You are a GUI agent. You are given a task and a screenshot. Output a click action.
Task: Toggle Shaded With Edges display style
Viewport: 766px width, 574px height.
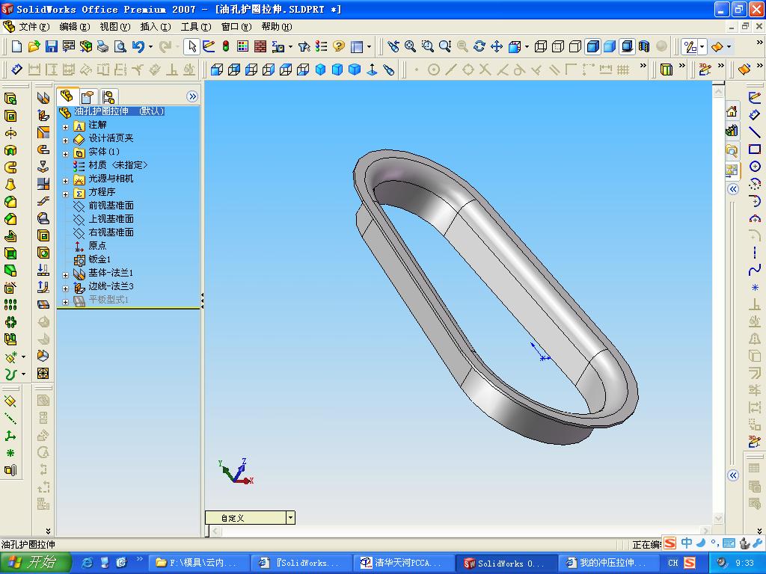[x=592, y=46]
